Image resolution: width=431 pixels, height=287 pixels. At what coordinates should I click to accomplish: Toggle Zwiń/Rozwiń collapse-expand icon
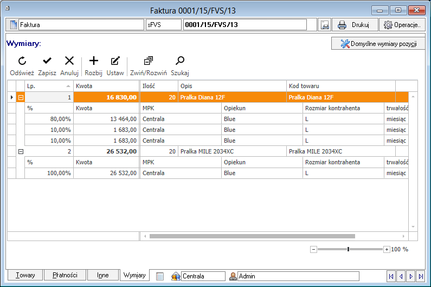pos(149,61)
